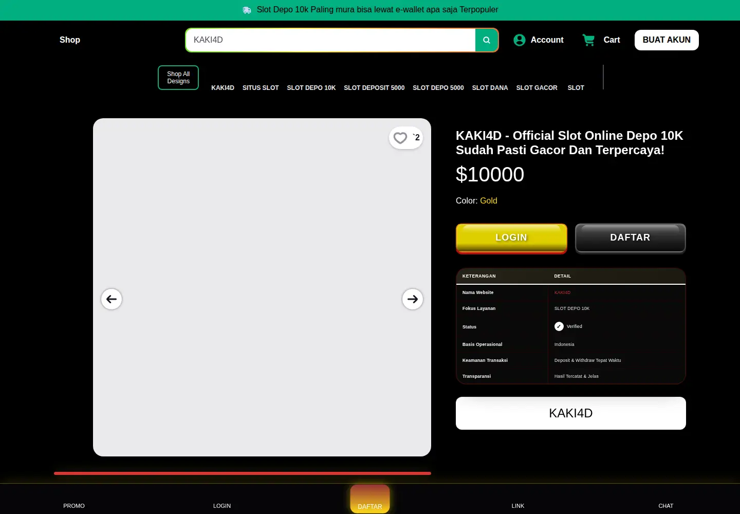Click the Cart text link
The width and height of the screenshot is (740, 514).
pyautogui.click(x=612, y=40)
